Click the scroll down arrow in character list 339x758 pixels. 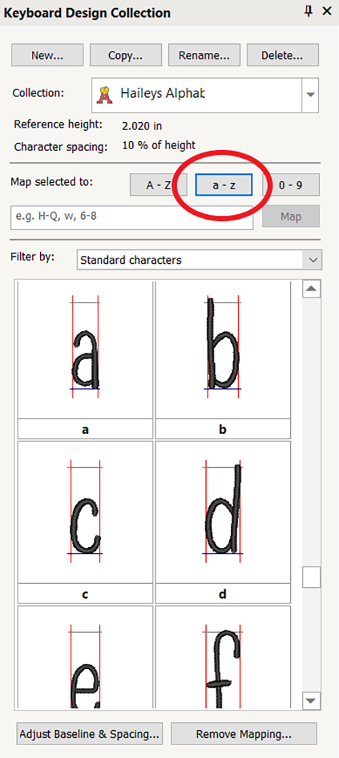[311, 700]
